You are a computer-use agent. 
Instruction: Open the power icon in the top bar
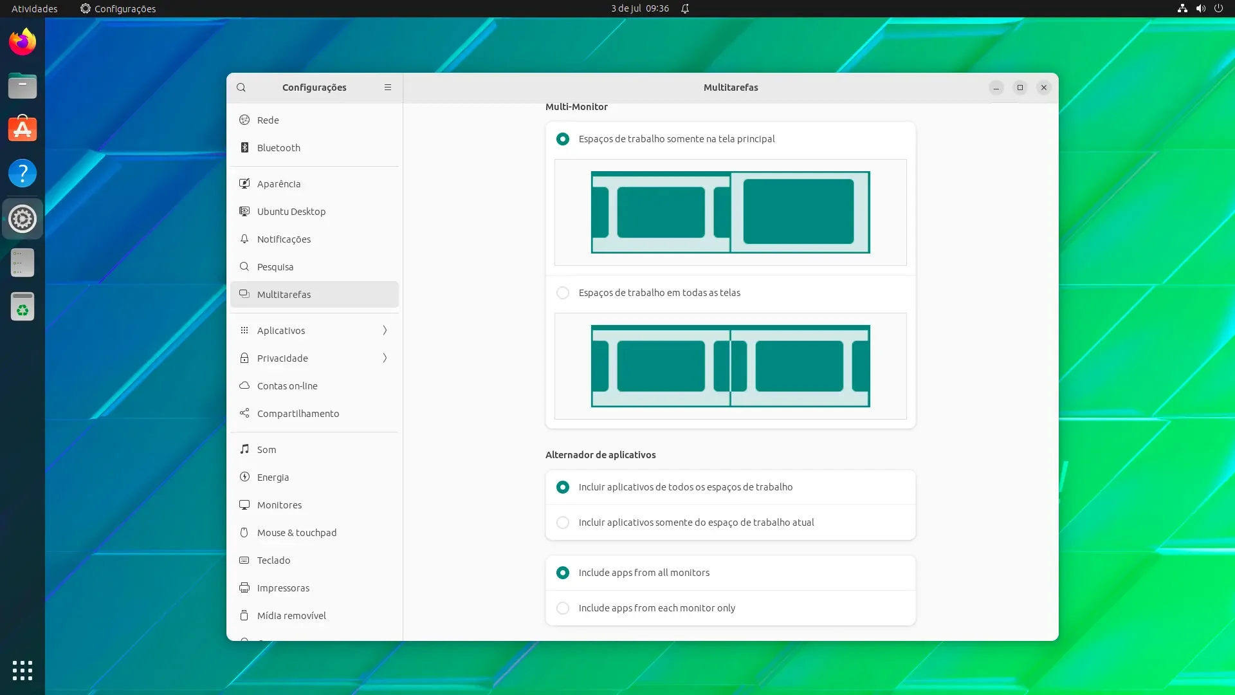[x=1218, y=8]
